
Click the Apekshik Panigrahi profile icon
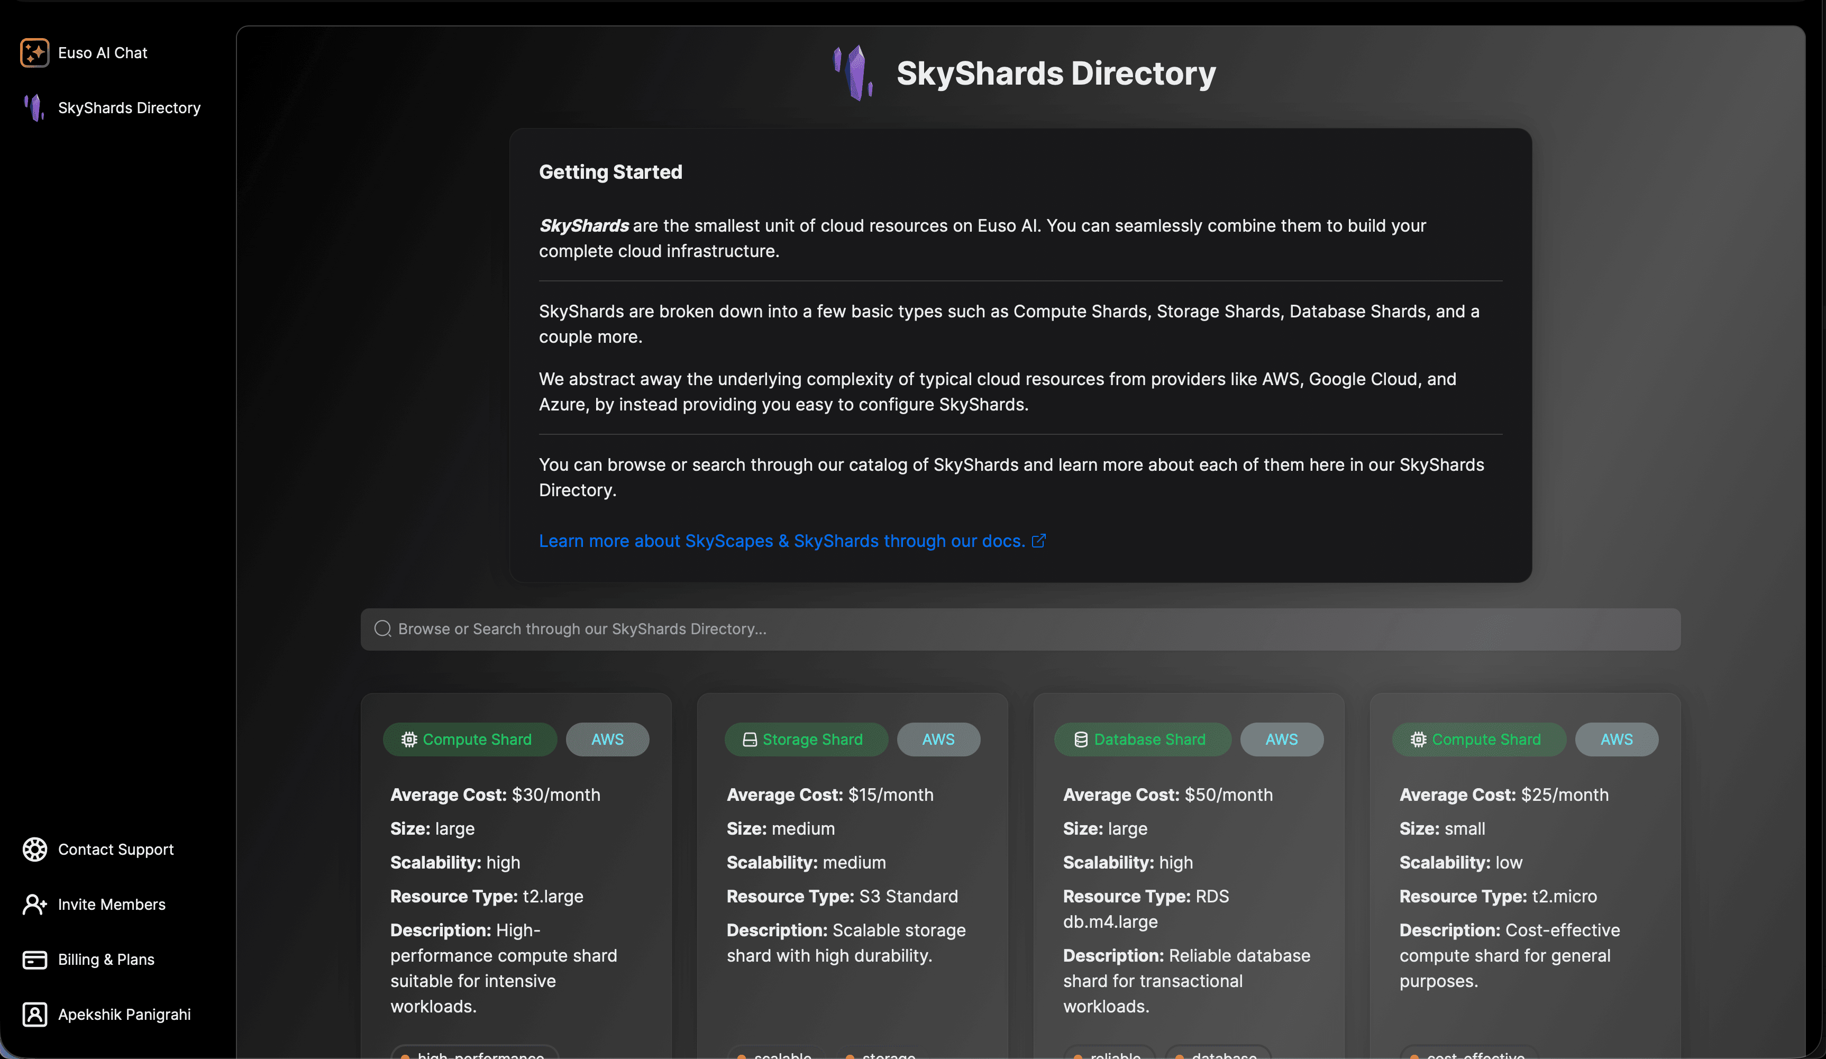(34, 1015)
